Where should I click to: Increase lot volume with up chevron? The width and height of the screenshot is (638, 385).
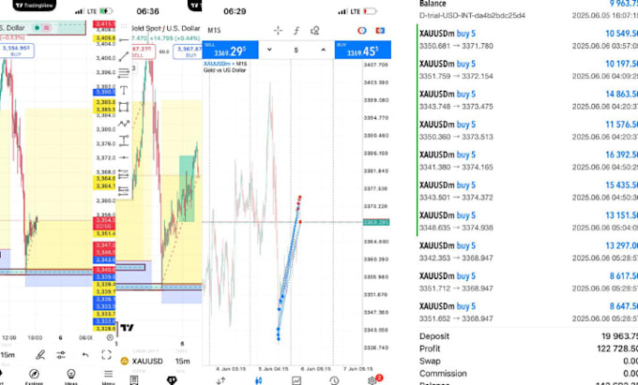tap(323, 50)
